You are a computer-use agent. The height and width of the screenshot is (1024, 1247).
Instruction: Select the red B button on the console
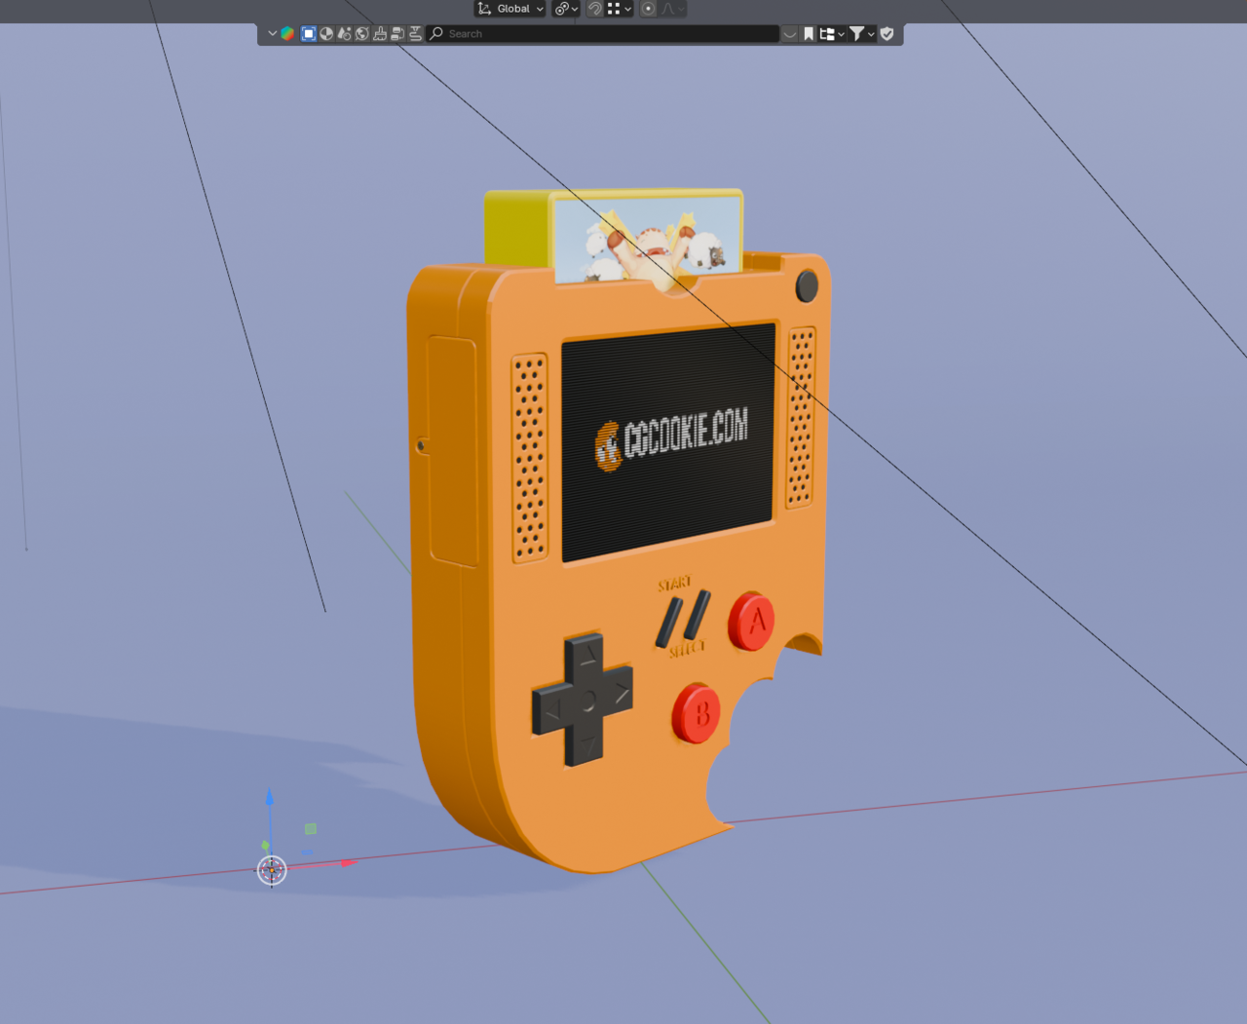696,713
